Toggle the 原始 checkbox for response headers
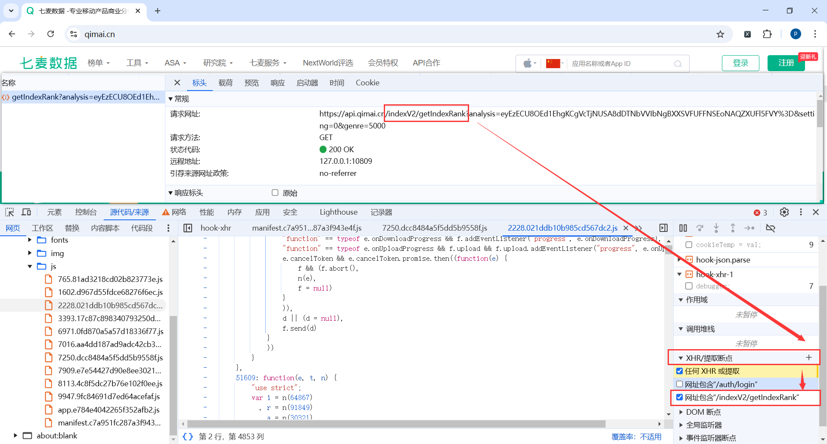 tap(275, 193)
